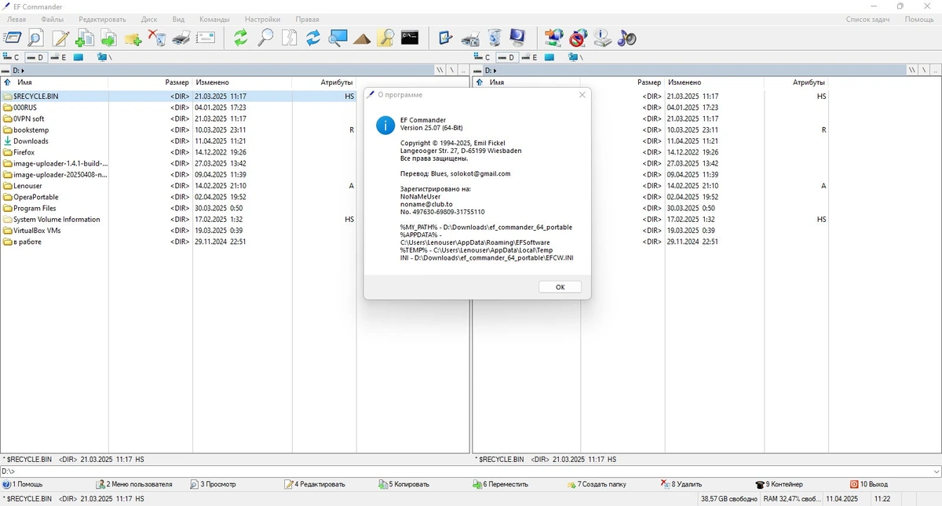
Task: Click the '8 Удалить' function key button
Action: [x=681, y=485]
